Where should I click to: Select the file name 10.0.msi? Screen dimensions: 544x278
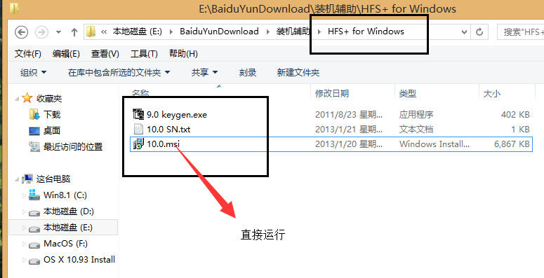coord(163,144)
